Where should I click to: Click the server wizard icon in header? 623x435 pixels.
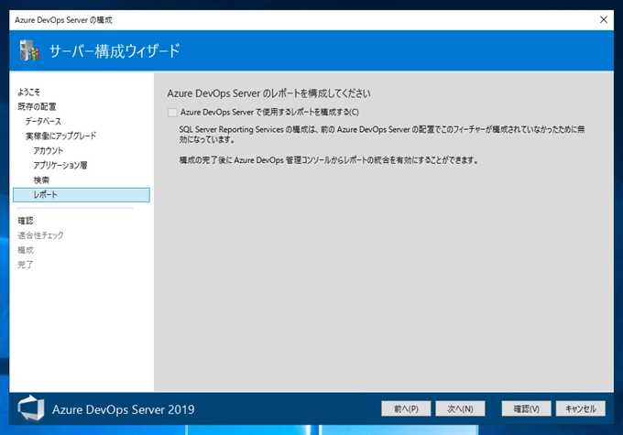coord(29,50)
